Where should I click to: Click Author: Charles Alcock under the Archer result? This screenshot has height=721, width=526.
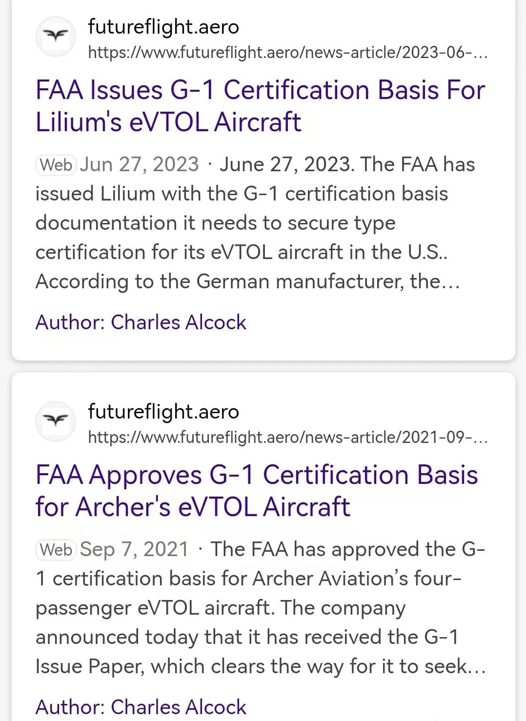pos(141,707)
